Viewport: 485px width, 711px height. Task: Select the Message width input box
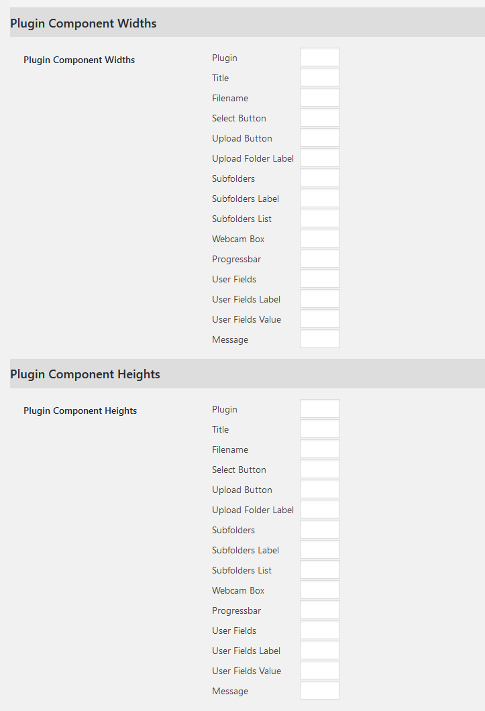pyautogui.click(x=320, y=339)
